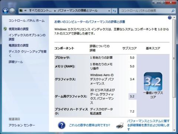Screen dimensions: 178x134
Task: Minimize the window
Action: click(156, 3)
